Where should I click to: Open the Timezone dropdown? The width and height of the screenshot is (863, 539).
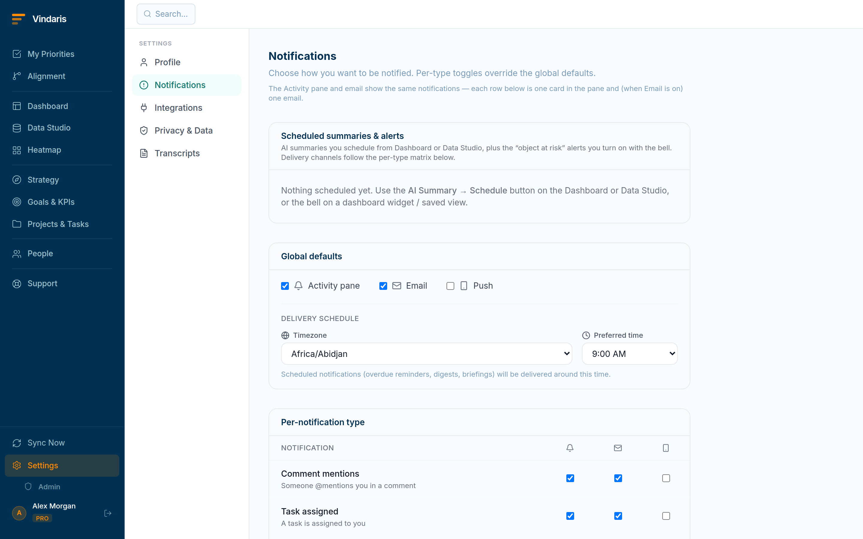tap(426, 354)
